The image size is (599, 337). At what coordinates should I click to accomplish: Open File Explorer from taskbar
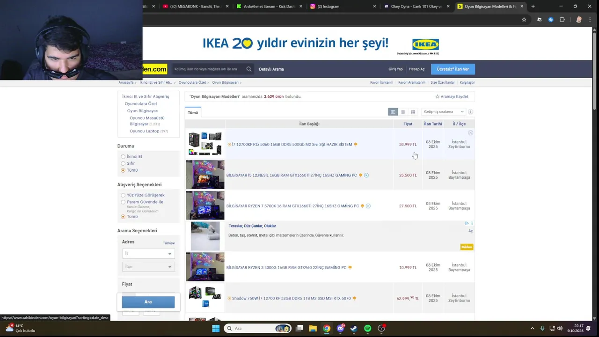(x=313, y=328)
